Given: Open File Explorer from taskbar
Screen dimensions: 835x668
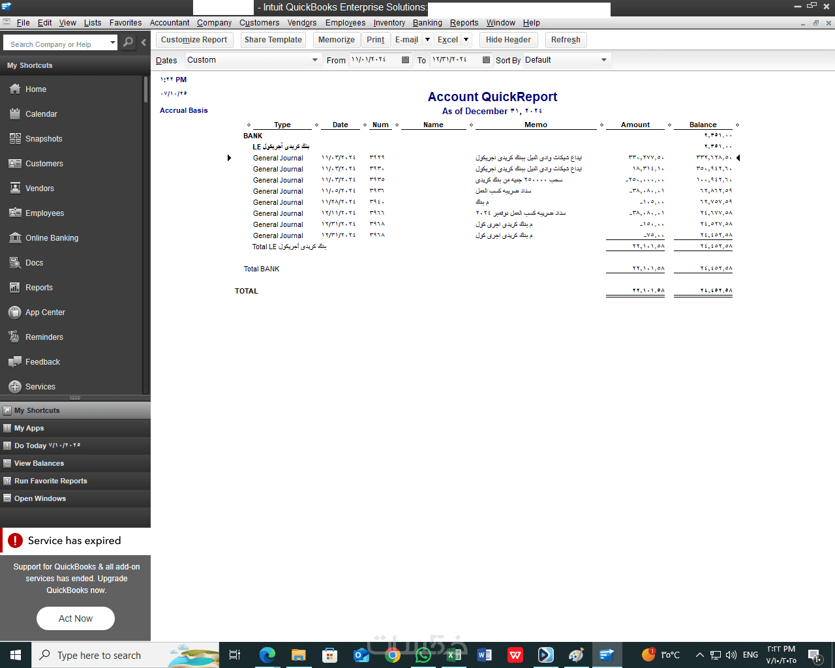Looking at the screenshot, I should pyautogui.click(x=298, y=655).
